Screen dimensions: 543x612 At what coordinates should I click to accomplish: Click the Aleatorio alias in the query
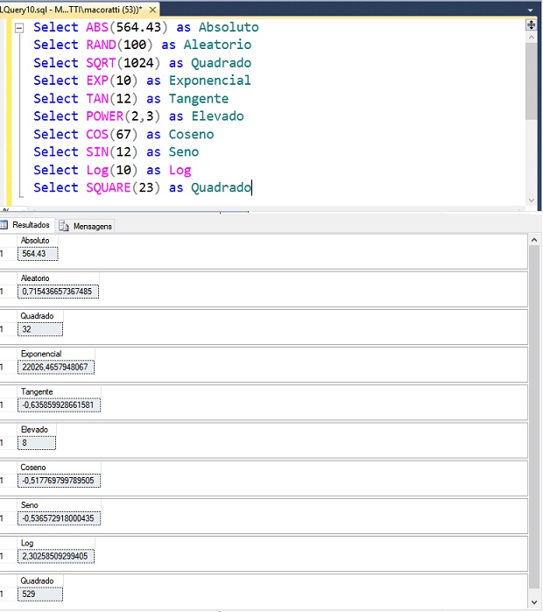click(217, 45)
